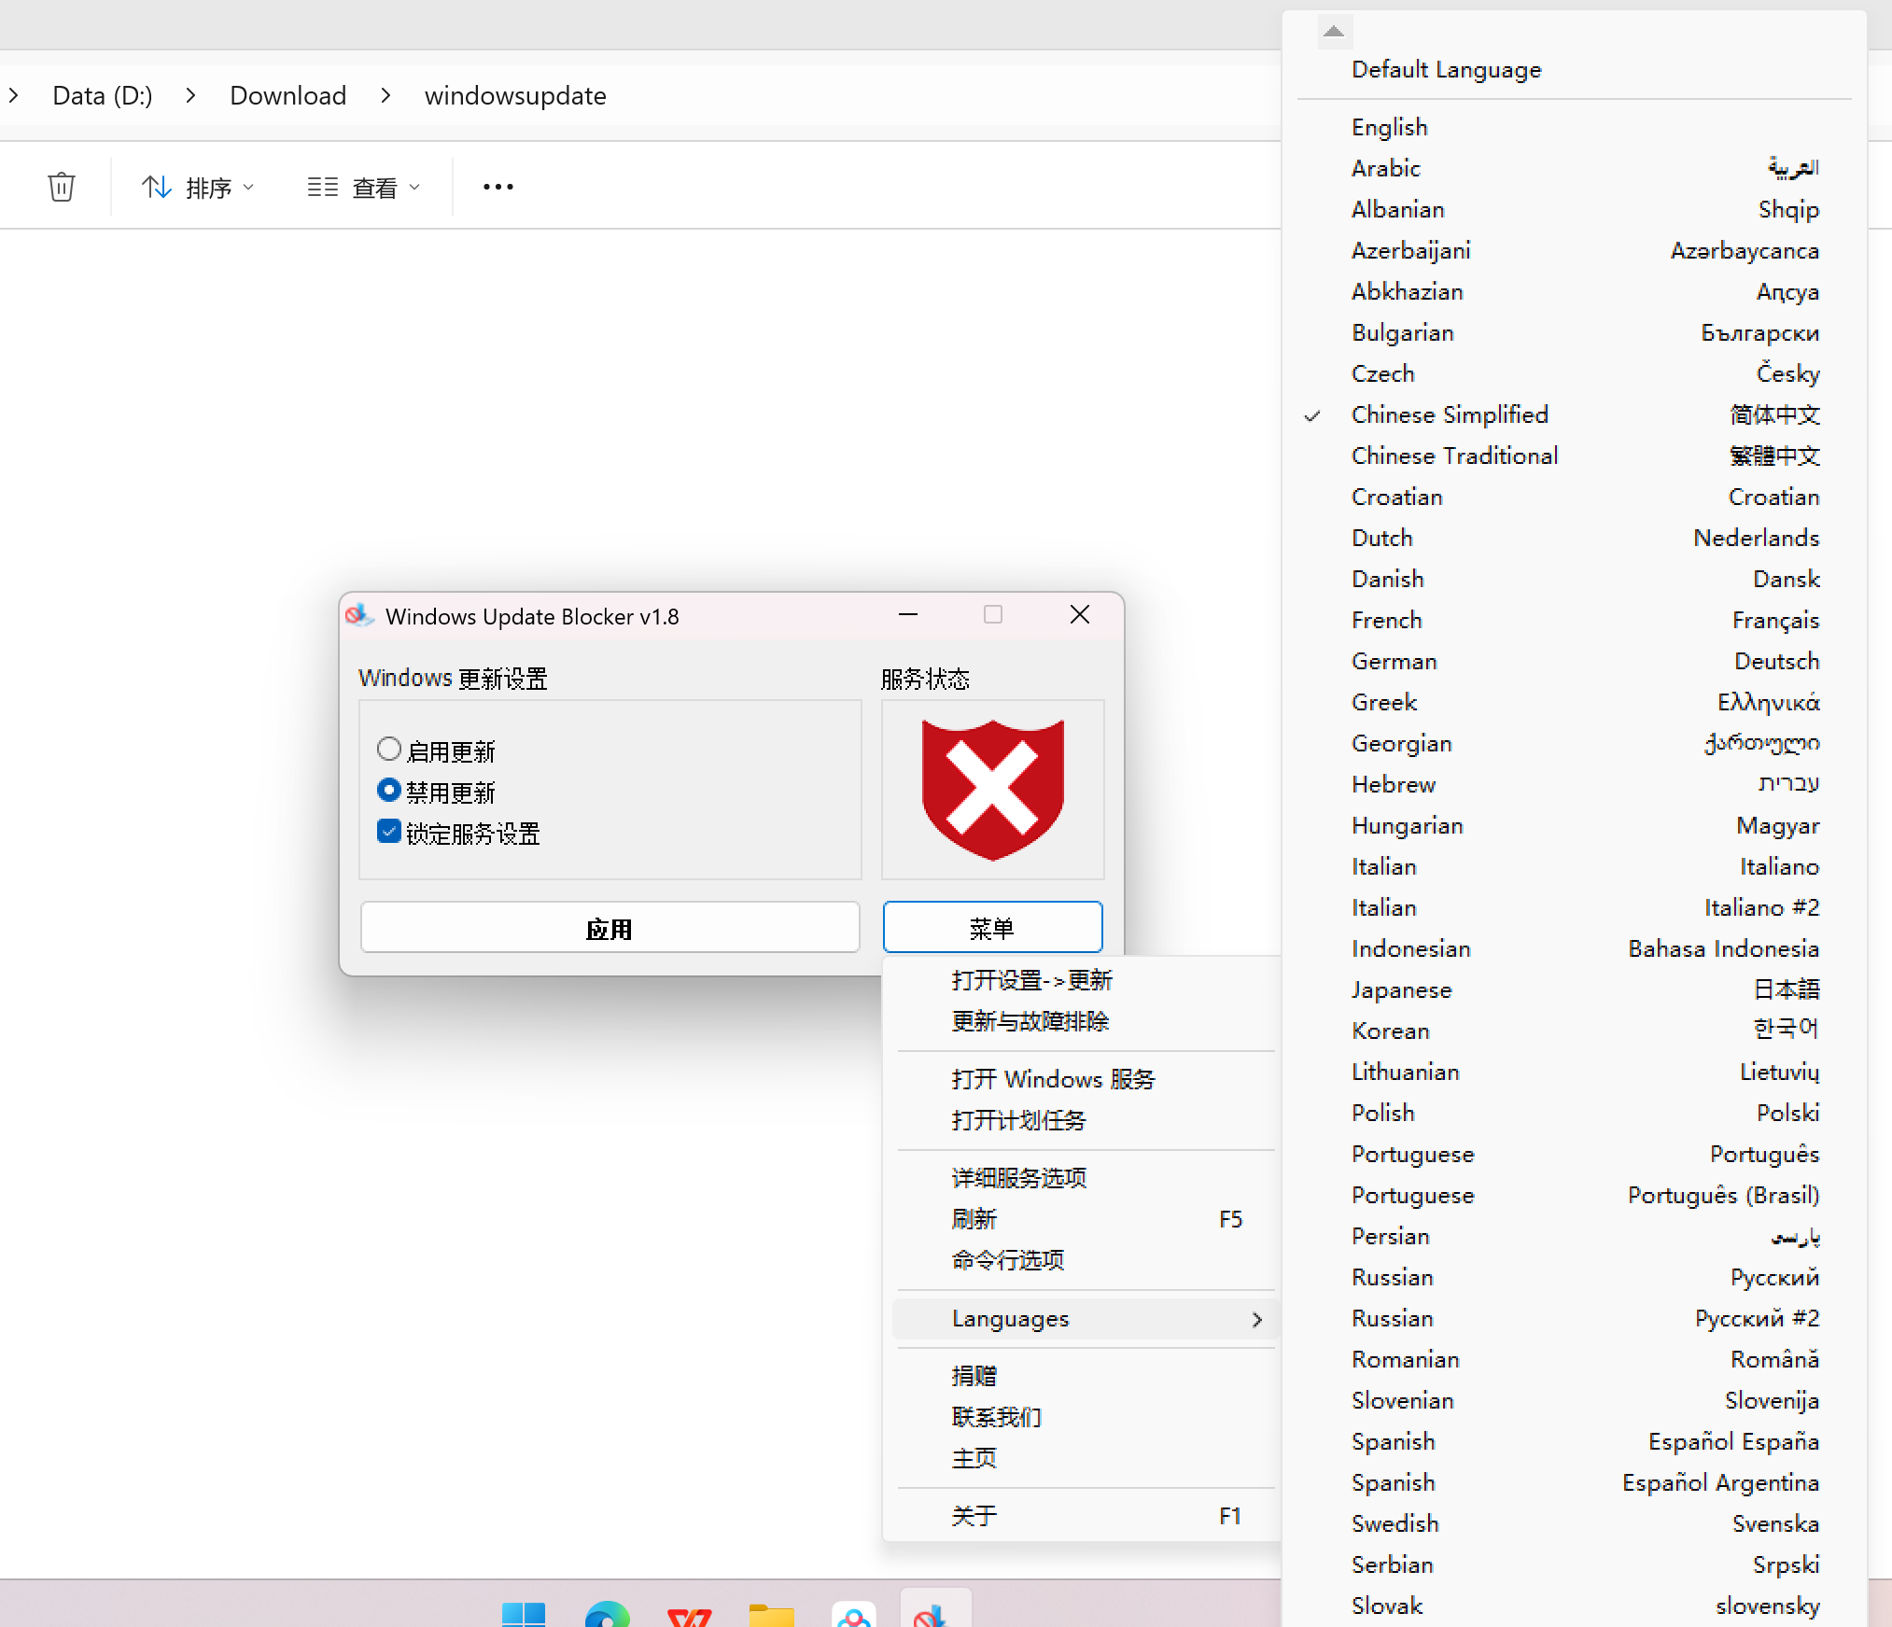Select English from the language list
The image size is (1892, 1627).
[x=1389, y=126]
